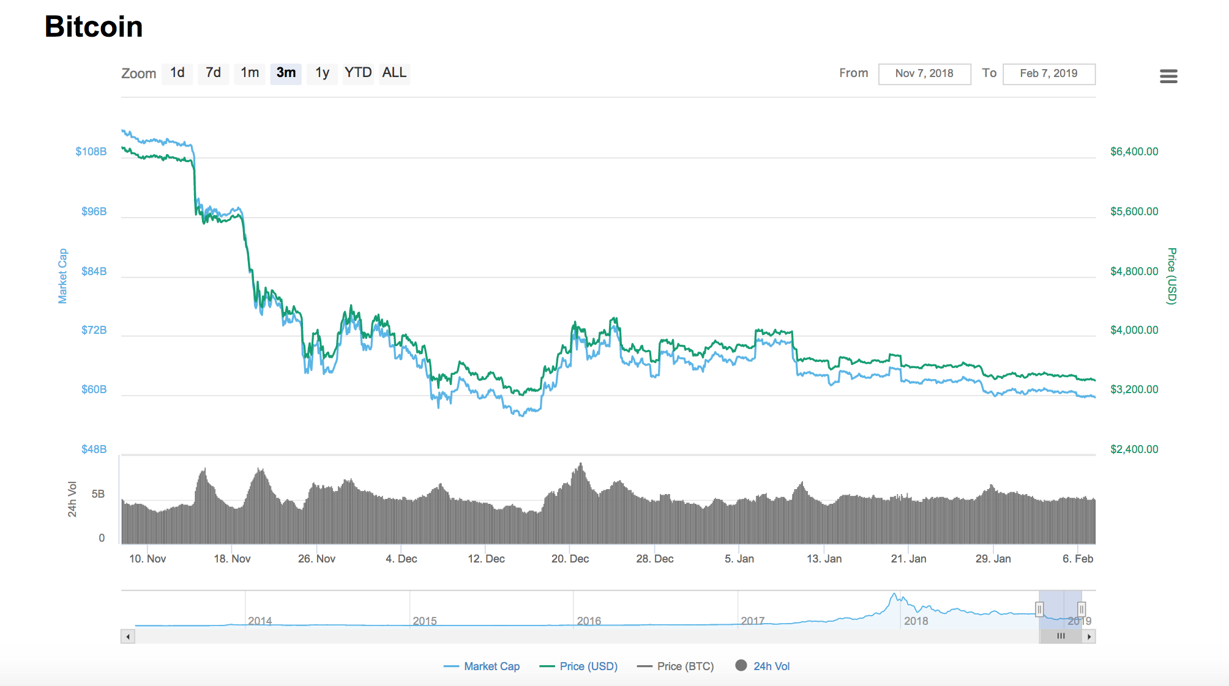Click the $6,400.00 price axis label
Viewport: 1229px width, 686px height.
1134,152
